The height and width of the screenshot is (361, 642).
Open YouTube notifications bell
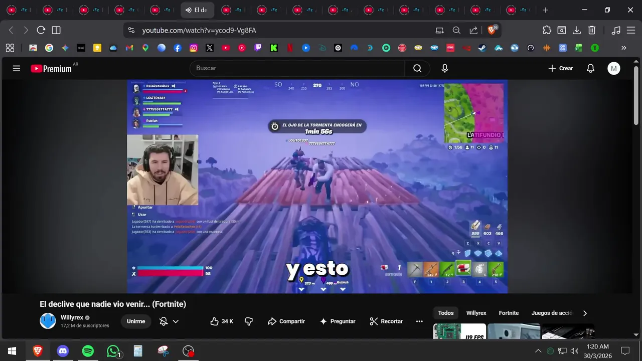[x=590, y=68]
